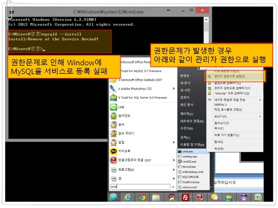
Task: Expand 네이트 메일로 파일 전송 submenu arrow
Action: click(x=260, y=100)
